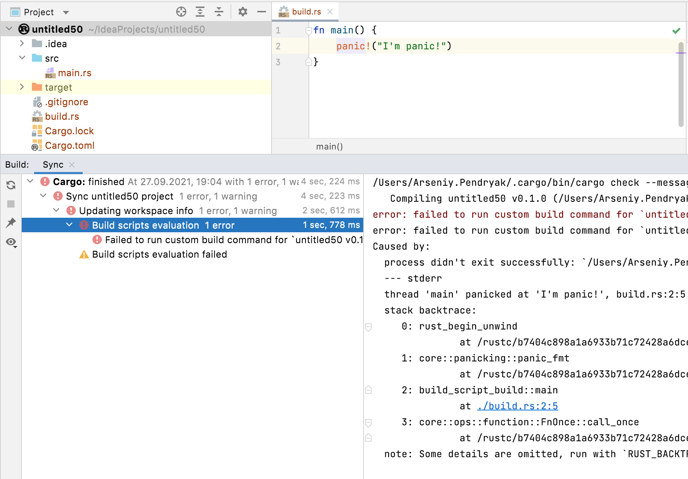Select Cargo.lock file
Screen dimensions: 688x479
coord(69,131)
